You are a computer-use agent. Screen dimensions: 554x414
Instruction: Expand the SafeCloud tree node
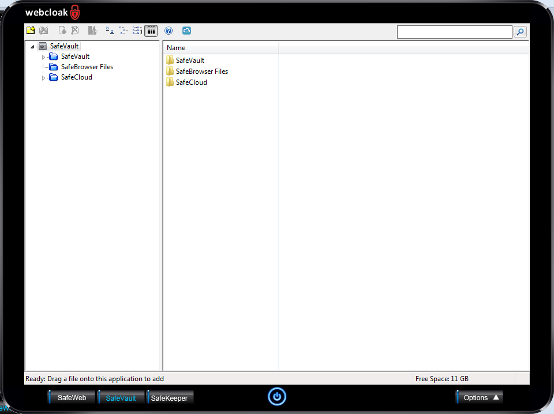[43, 78]
